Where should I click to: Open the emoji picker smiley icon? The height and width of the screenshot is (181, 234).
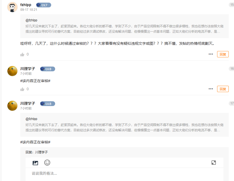[47, 163]
